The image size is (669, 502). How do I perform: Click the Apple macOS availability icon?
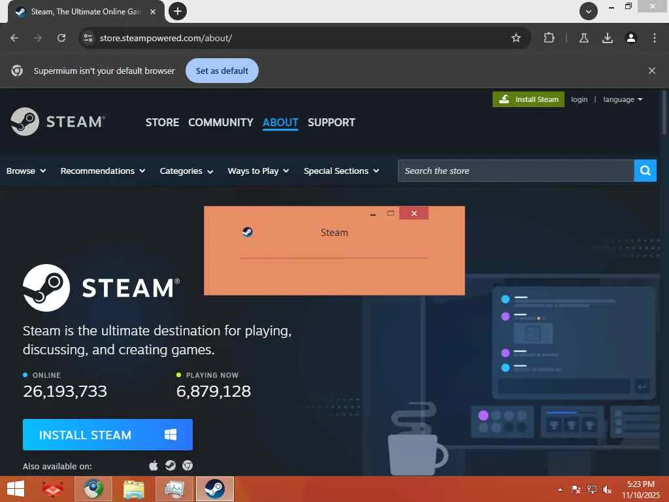coord(154,465)
